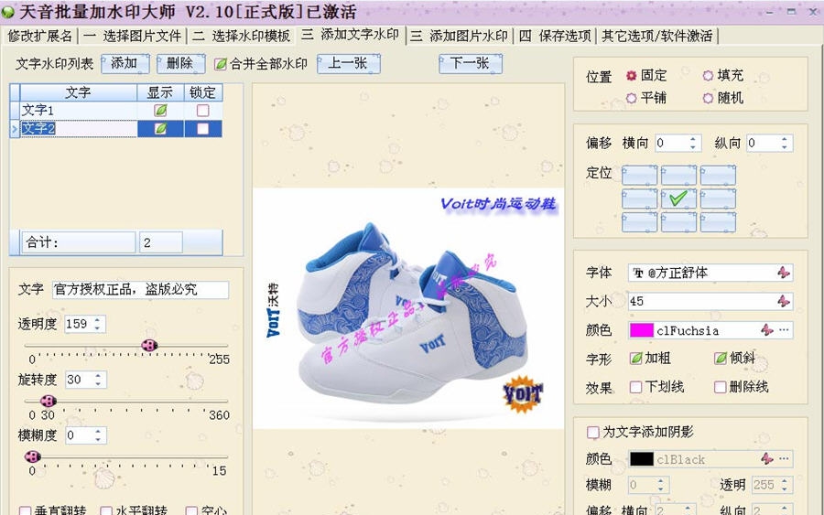
Task: Click the 旋转度 slider ladybug handle
Action: tap(49, 401)
